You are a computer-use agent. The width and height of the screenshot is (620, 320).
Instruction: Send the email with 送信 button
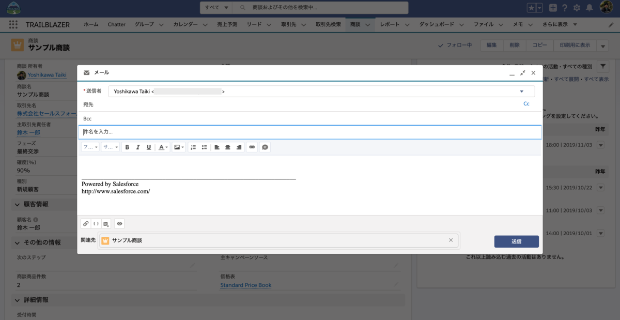coord(516,241)
